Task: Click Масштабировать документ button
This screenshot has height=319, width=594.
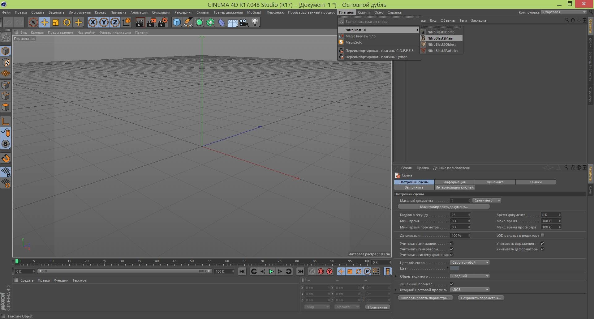Action: (x=444, y=207)
